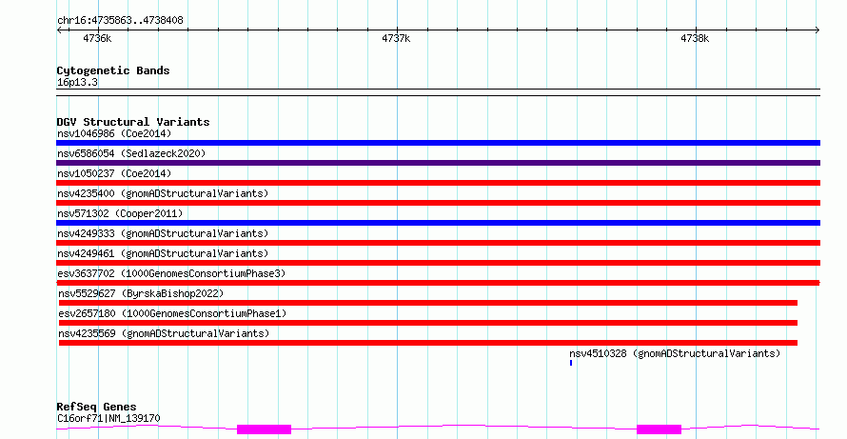Open the C16orf71|NM_139170 gene label
The width and height of the screenshot is (847, 439).
[108, 418]
